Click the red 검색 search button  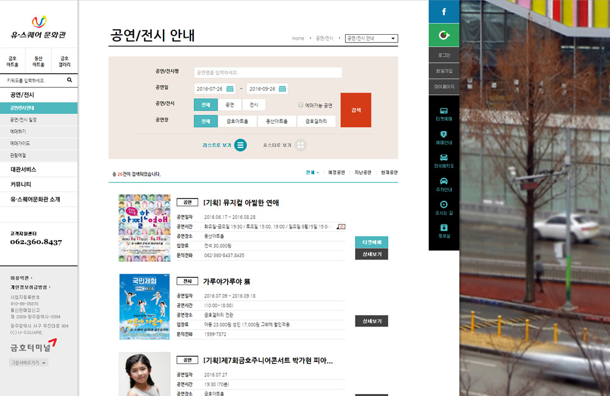(356, 110)
